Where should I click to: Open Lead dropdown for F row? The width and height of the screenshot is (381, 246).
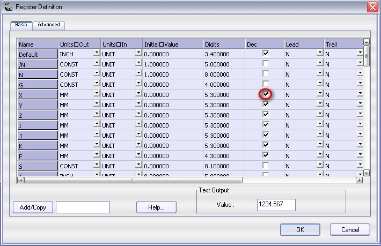320,154
